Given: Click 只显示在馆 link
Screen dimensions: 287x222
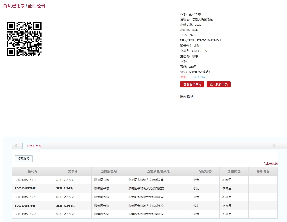Looking at the screenshot, I should (270, 164).
